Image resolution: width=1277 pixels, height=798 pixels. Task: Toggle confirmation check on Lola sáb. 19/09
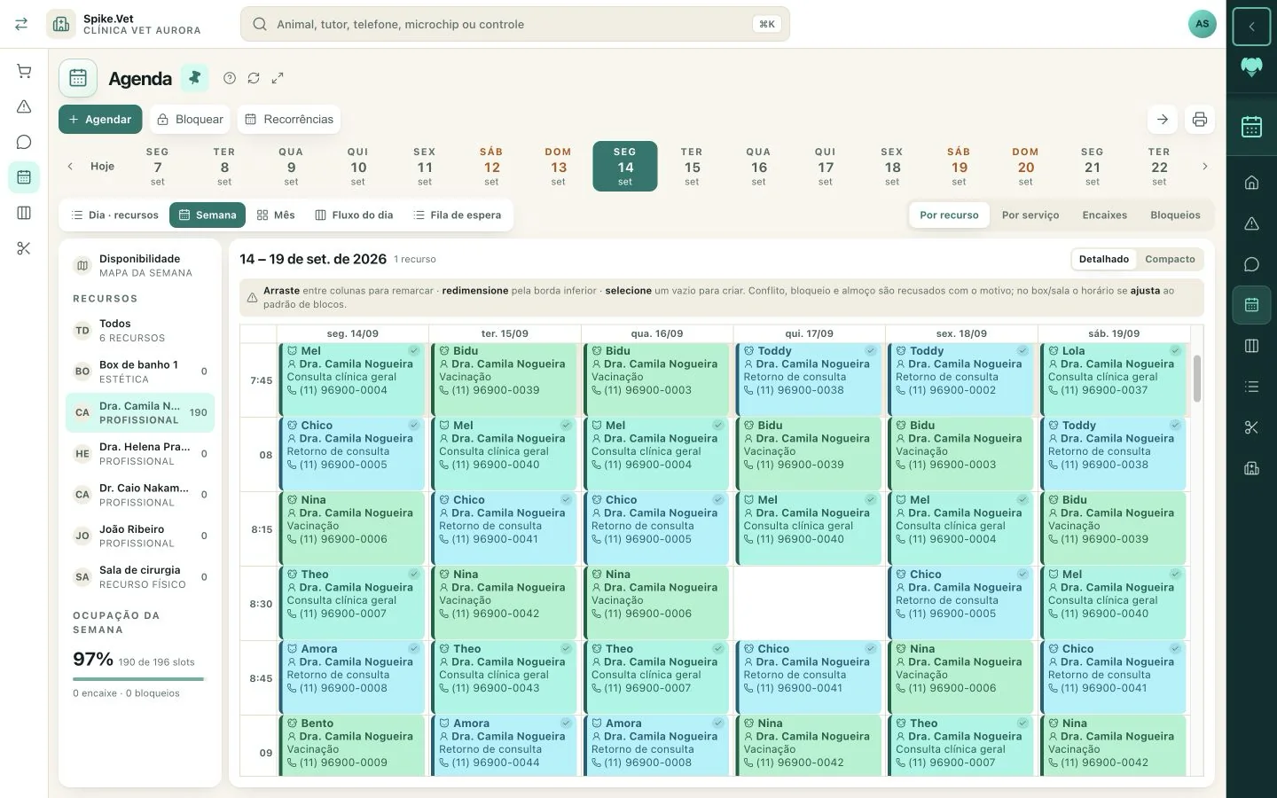pyautogui.click(x=1175, y=351)
